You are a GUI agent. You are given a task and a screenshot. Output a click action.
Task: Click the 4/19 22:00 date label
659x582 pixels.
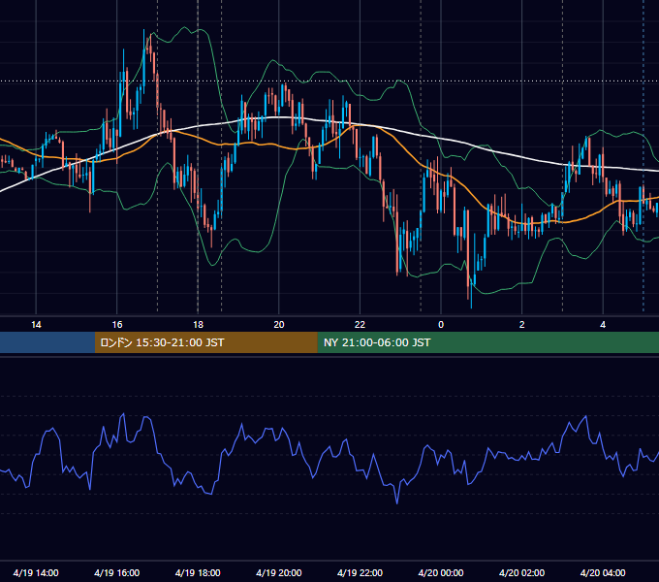tap(361, 572)
